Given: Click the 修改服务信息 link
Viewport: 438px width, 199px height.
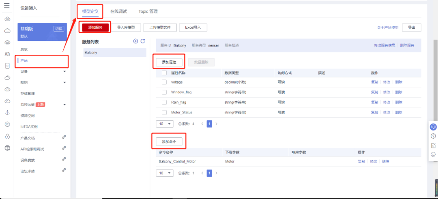Looking at the screenshot, I should (x=384, y=45).
